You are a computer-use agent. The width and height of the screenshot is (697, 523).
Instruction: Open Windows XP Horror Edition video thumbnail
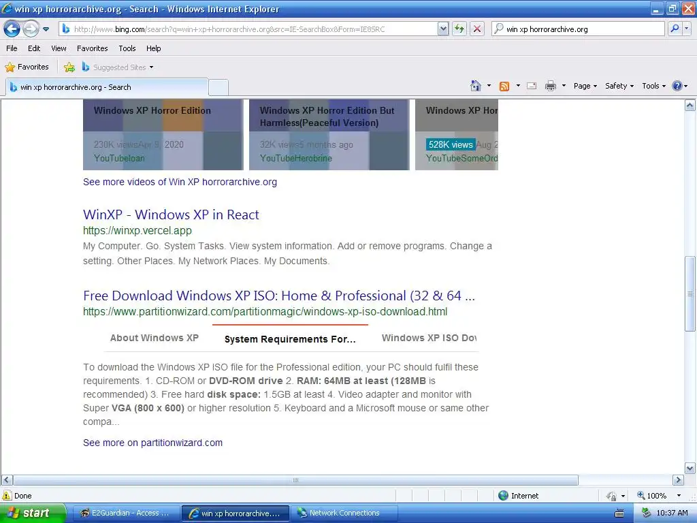163,135
